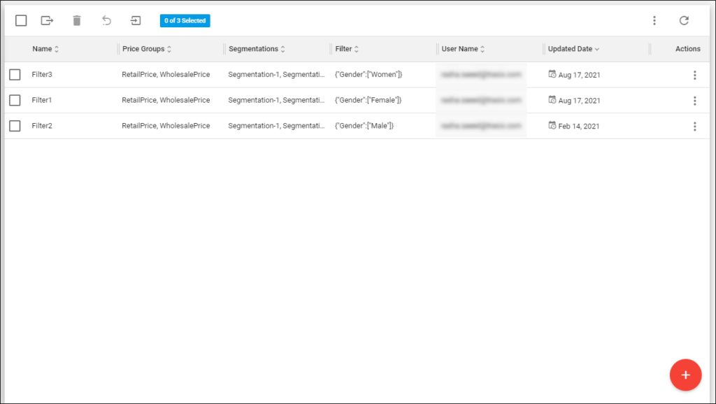716x404 pixels.
Task: Check the Filter1 row checkbox
Action: (15, 101)
